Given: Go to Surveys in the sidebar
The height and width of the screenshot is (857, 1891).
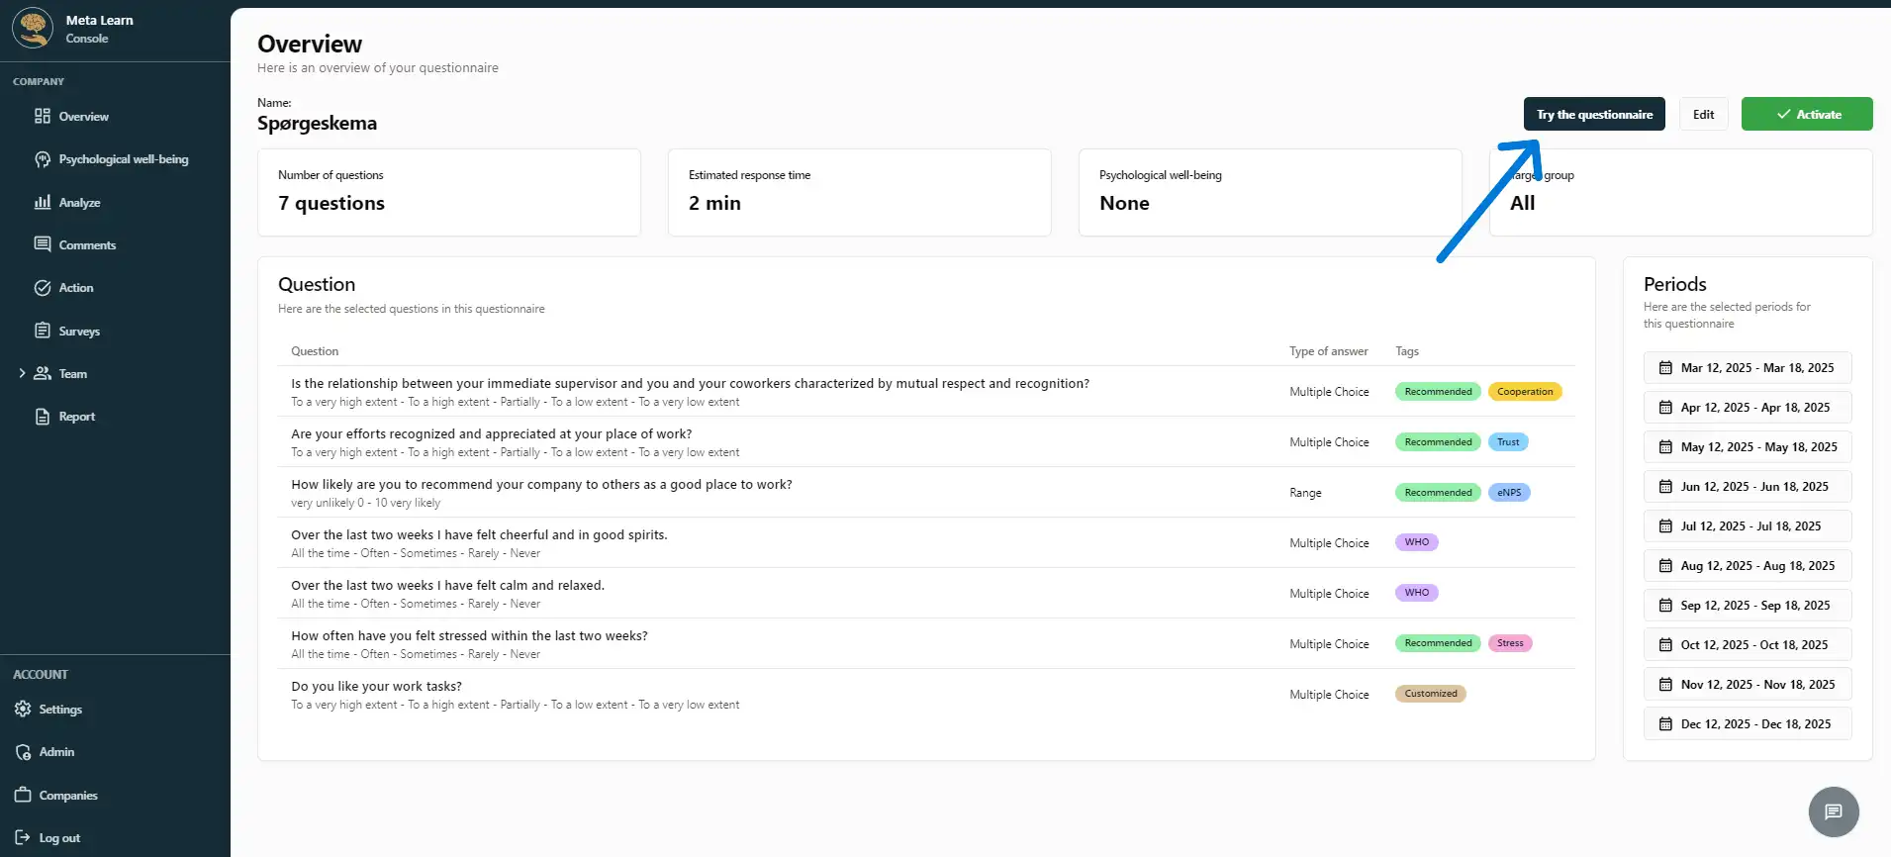Looking at the screenshot, I should tap(79, 332).
